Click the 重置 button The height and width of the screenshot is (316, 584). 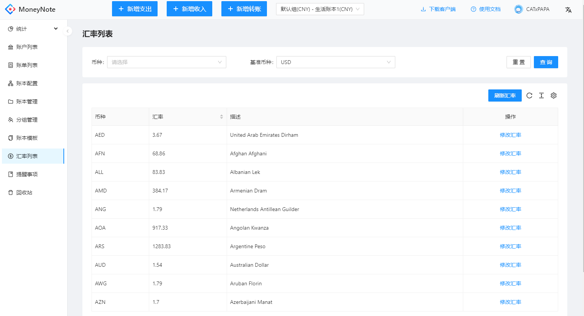tap(519, 62)
